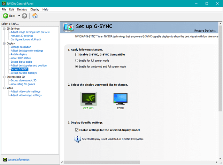Open Change resolution in task tree
This screenshot has height=165, width=223.
click(x=21, y=47)
